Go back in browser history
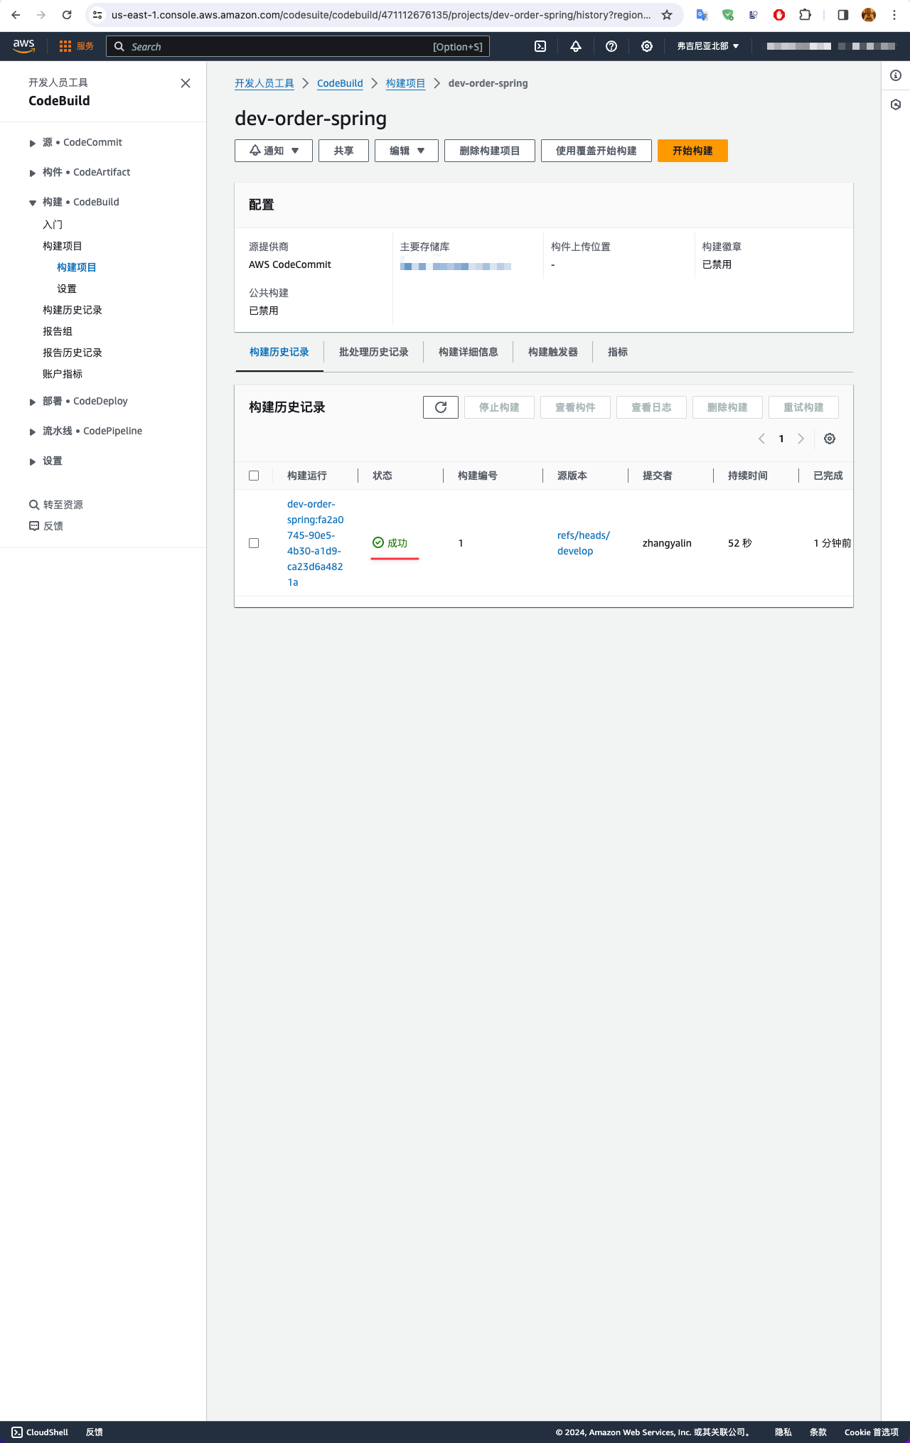This screenshot has height=1443, width=910. [16, 15]
